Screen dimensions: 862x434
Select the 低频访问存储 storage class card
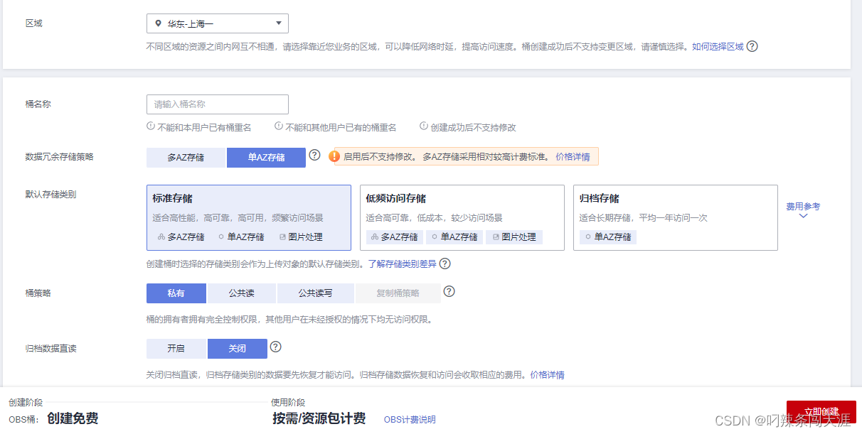[462, 217]
